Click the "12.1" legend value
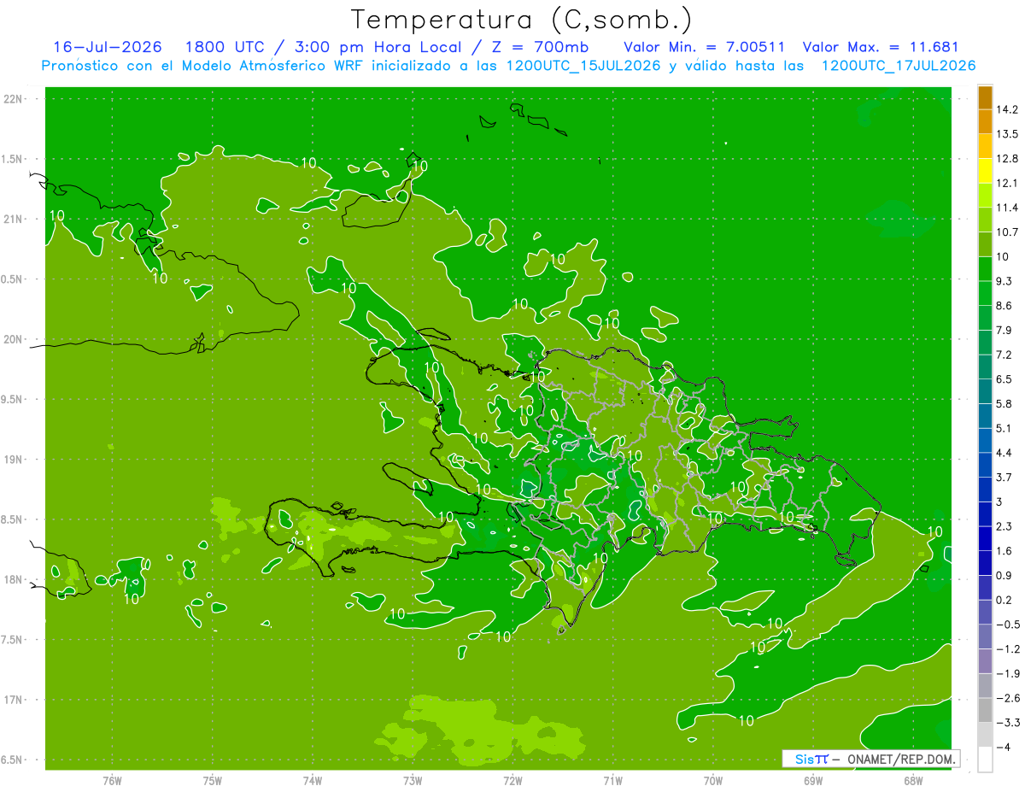 coord(1008,183)
